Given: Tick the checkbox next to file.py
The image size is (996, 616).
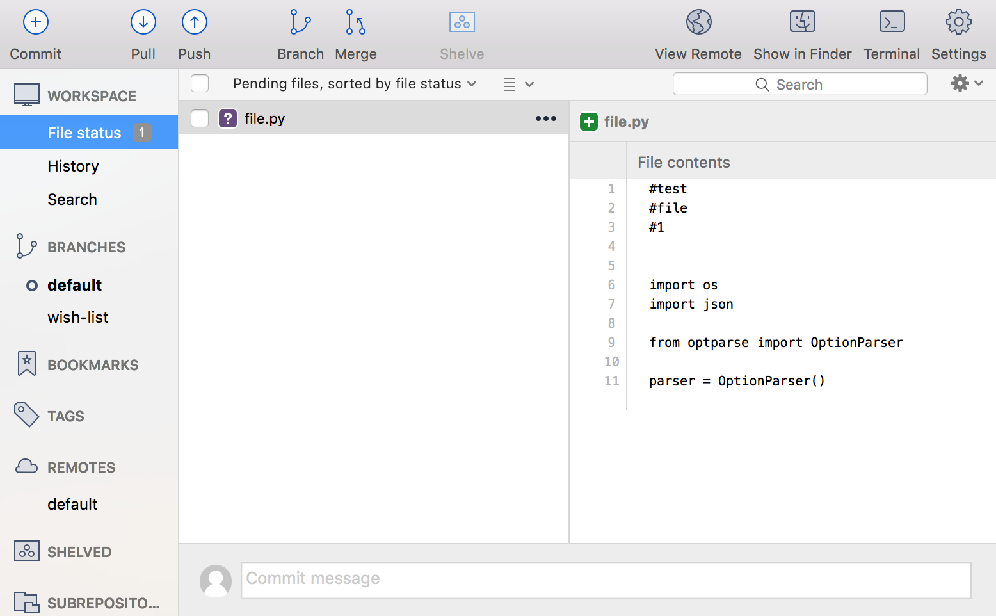Looking at the screenshot, I should [200, 118].
